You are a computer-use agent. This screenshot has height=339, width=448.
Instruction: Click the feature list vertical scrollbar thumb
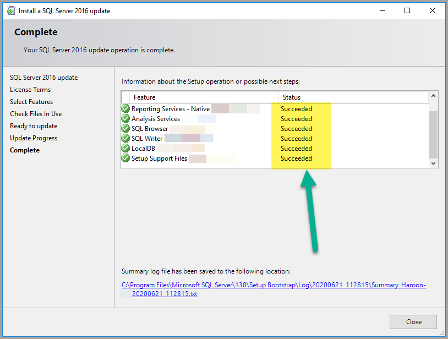(434, 134)
